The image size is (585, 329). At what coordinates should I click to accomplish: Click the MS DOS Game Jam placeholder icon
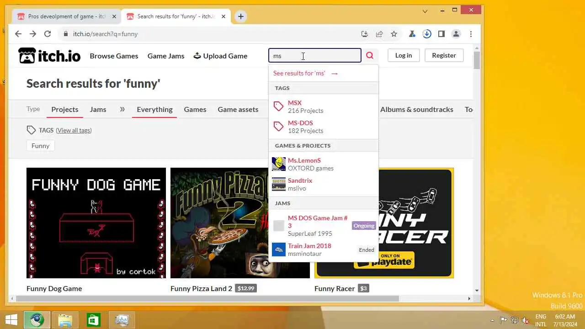pos(279,226)
